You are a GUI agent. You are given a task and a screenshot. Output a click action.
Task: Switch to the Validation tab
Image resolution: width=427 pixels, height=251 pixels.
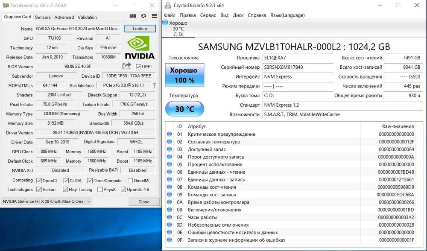click(87, 17)
